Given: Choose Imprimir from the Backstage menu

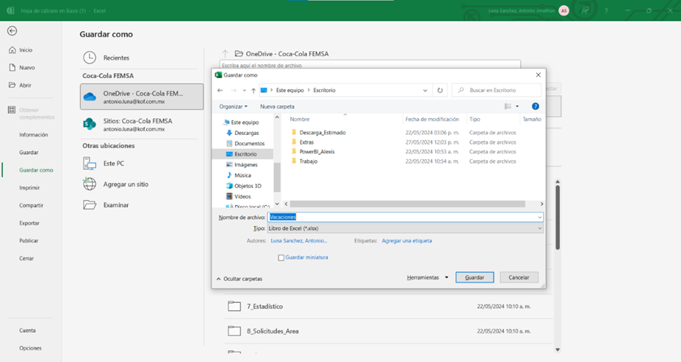Looking at the screenshot, I should pos(30,188).
